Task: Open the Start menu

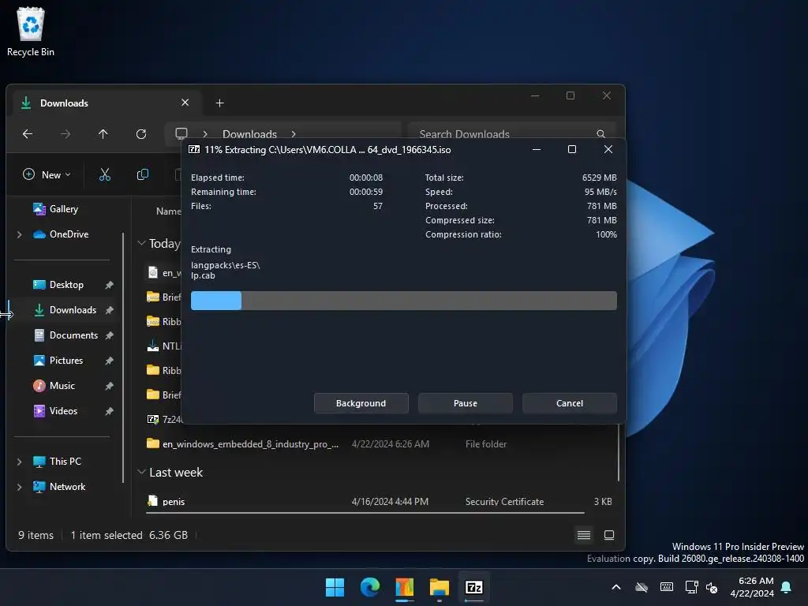Action: tap(335, 587)
